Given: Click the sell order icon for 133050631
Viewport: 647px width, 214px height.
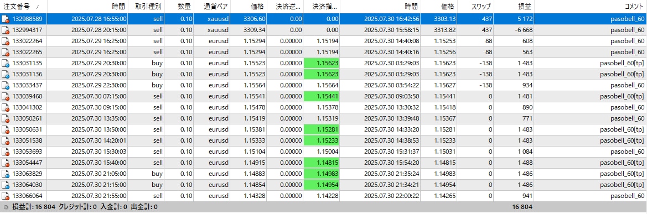Looking at the screenshot, I should pos(6,129).
